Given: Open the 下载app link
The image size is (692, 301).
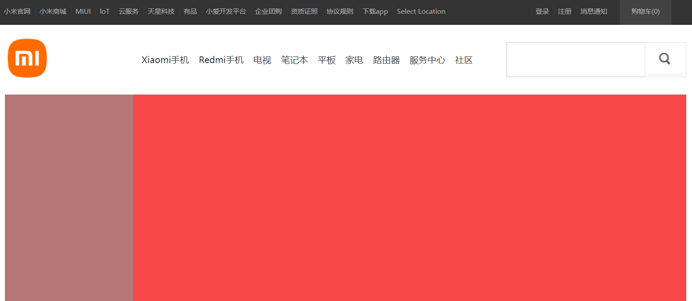Looking at the screenshot, I should [x=375, y=12].
